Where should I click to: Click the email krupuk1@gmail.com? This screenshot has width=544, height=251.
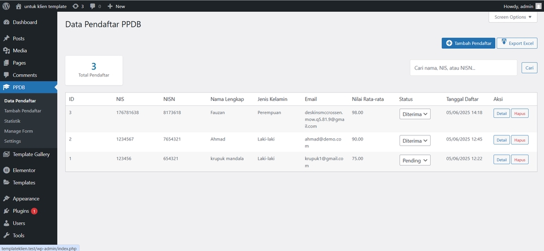click(x=324, y=162)
